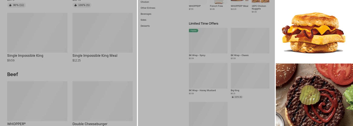Open the Single Impossible King Meal image placeholder
The image size is (353, 126).
click(102, 33)
